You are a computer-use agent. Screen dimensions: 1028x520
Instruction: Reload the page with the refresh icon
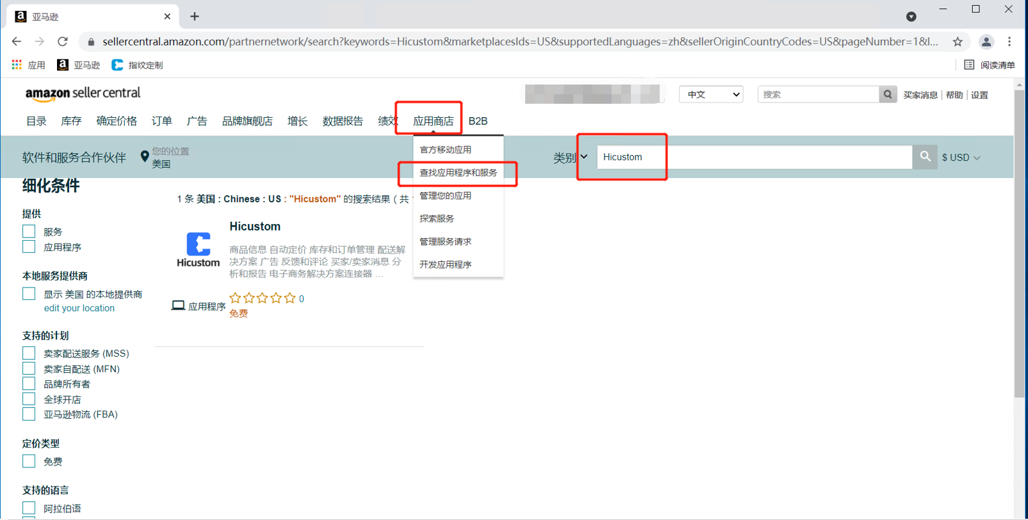(63, 42)
